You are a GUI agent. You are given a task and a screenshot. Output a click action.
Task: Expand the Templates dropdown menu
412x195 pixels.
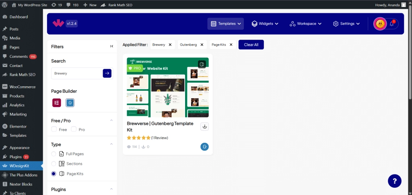[226, 24]
